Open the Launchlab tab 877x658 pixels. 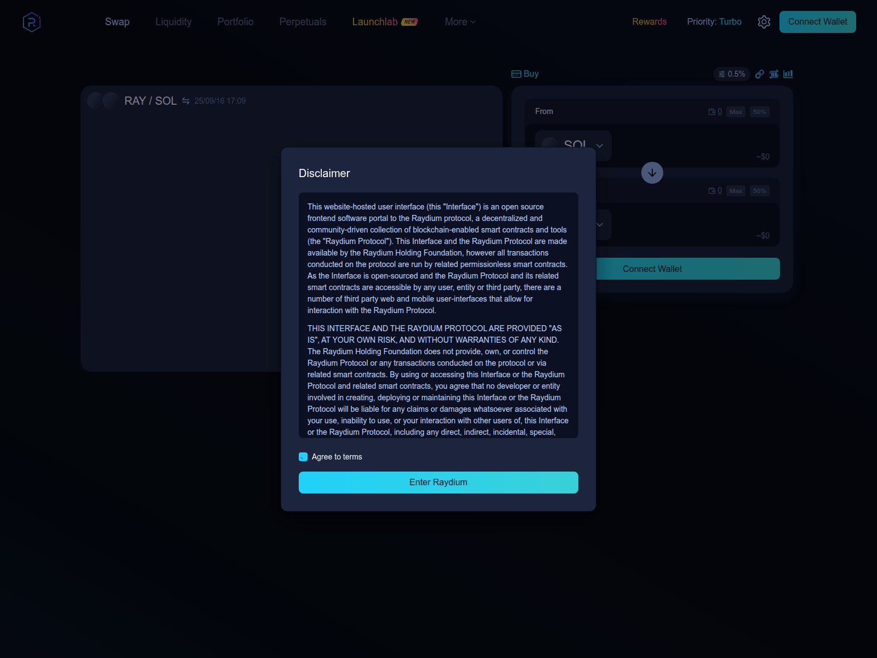pos(375,22)
